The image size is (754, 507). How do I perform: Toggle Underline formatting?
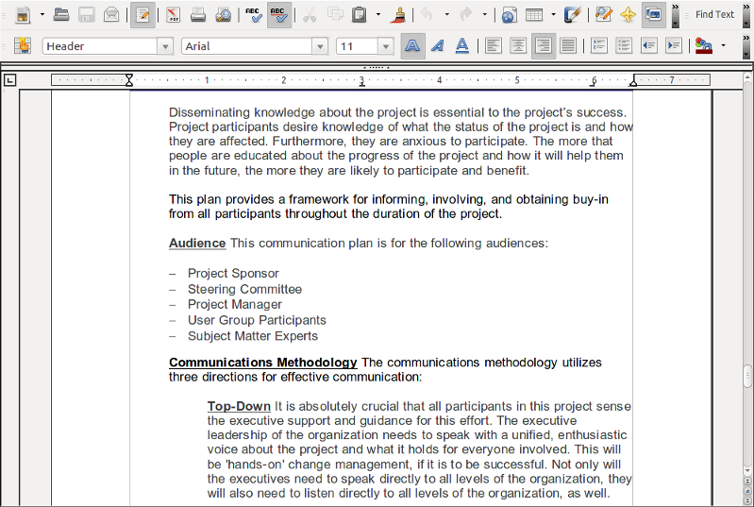click(462, 46)
